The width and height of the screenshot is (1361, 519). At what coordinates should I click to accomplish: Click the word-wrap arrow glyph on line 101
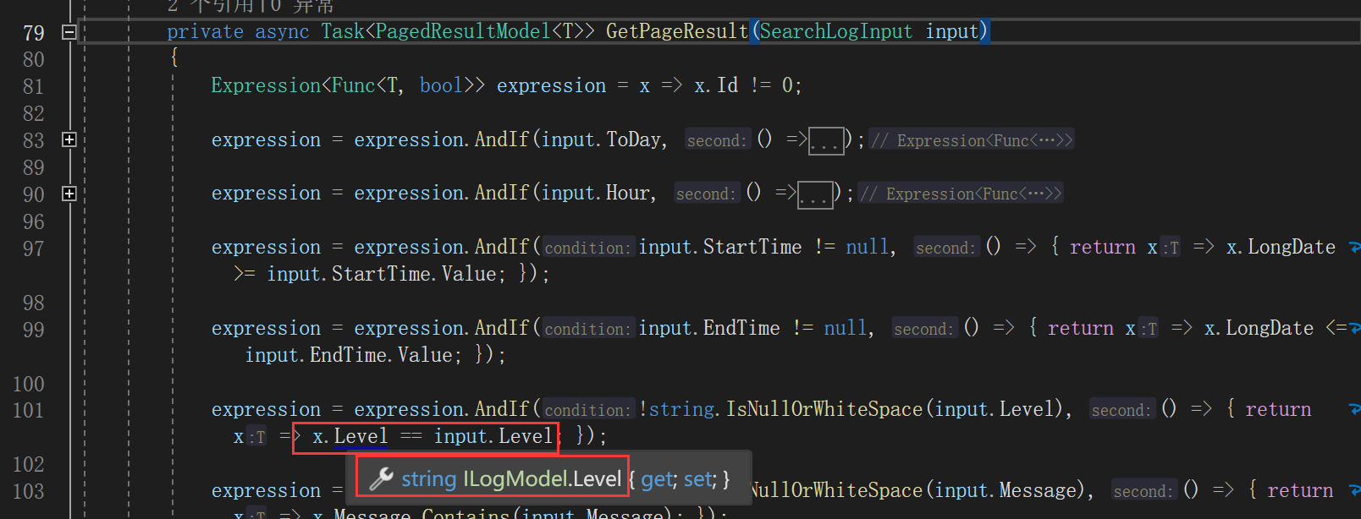click(x=1354, y=410)
